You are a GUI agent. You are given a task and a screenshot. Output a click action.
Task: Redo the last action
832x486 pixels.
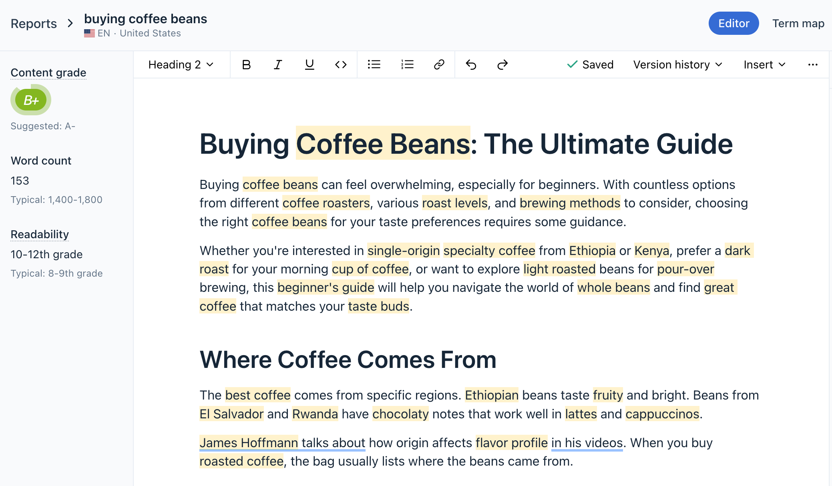coord(502,64)
